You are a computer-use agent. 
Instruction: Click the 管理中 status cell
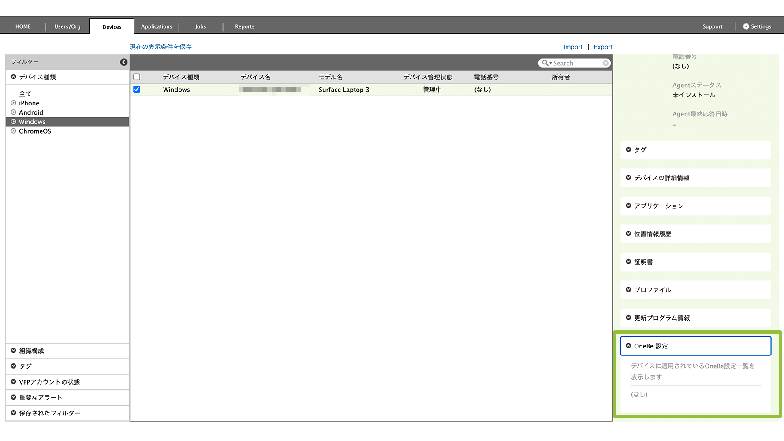tap(433, 90)
